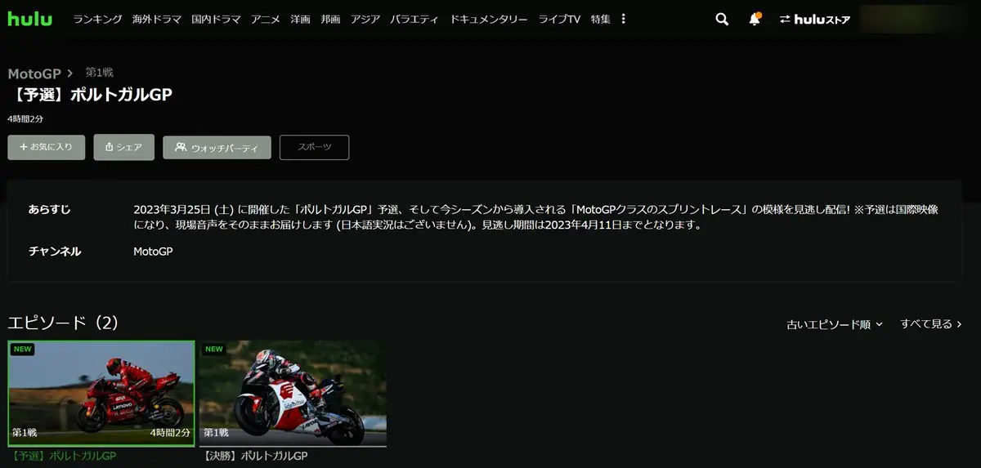Open the 【決勝】ポルトガルGP episode title below thumbnail
This screenshot has width=981, height=468.
point(254,456)
